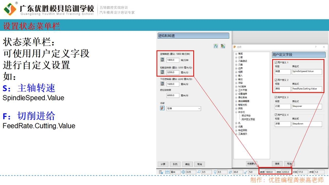Click the status bar diameter field 30.0
Viewport: 329px width, 185px height.
(x=238, y=172)
